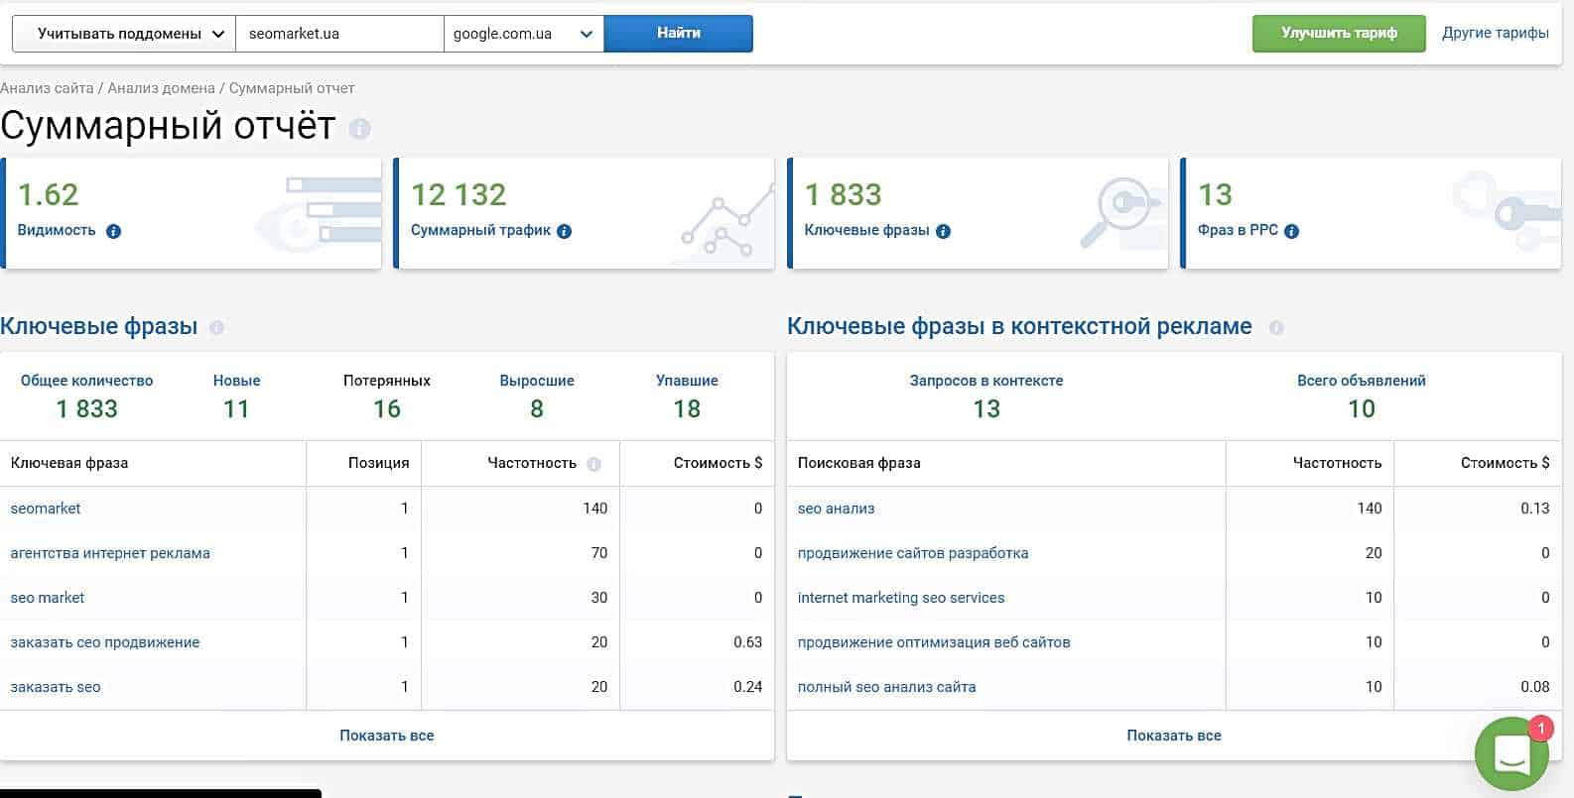Open the Потерянных 16 keywords tab

387,397
